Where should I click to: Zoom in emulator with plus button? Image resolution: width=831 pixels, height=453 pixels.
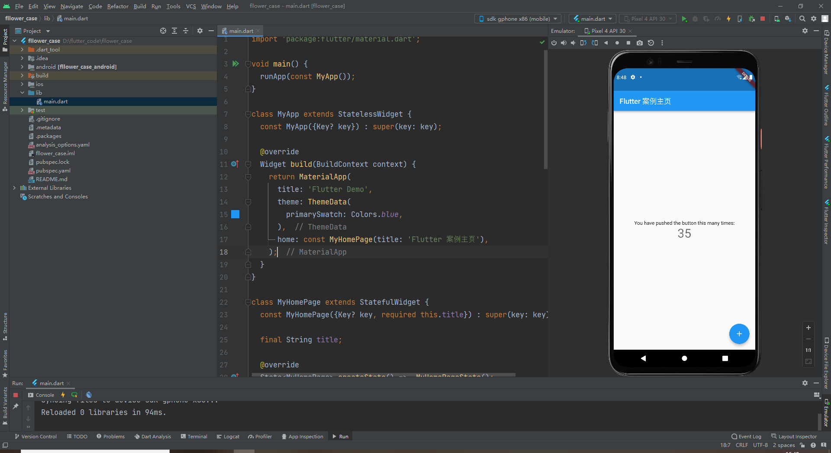tap(808, 328)
